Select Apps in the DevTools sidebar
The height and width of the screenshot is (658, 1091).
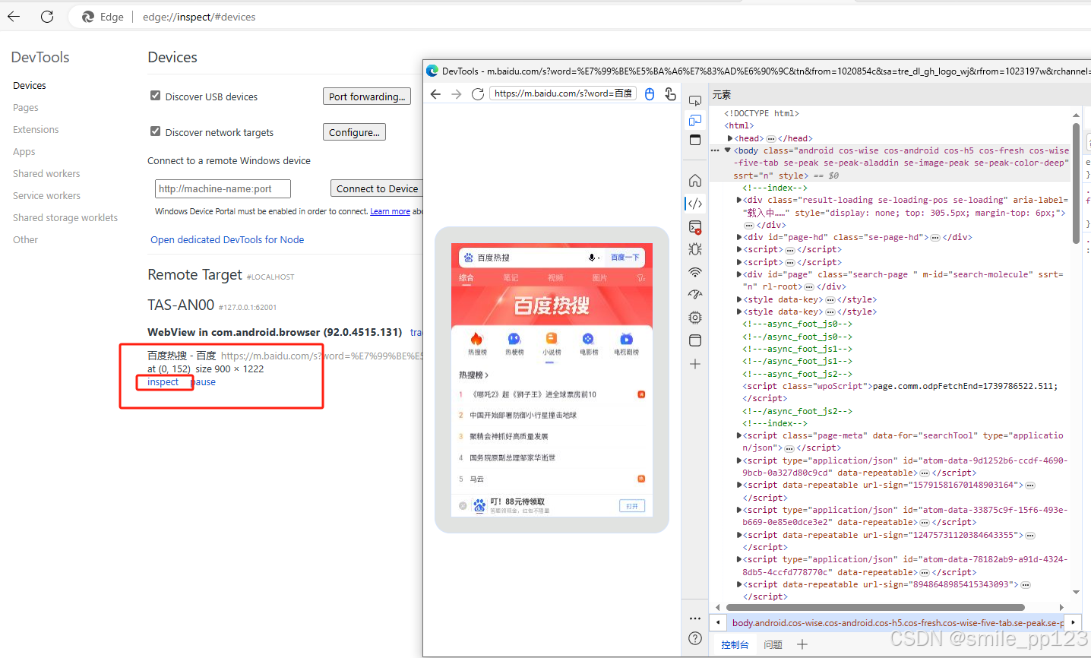[x=24, y=151]
